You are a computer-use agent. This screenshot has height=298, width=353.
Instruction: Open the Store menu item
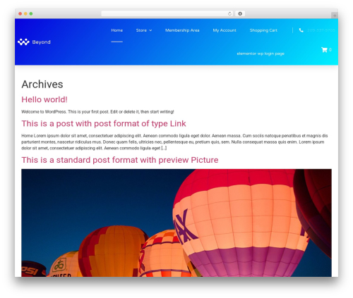coord(141,30)
